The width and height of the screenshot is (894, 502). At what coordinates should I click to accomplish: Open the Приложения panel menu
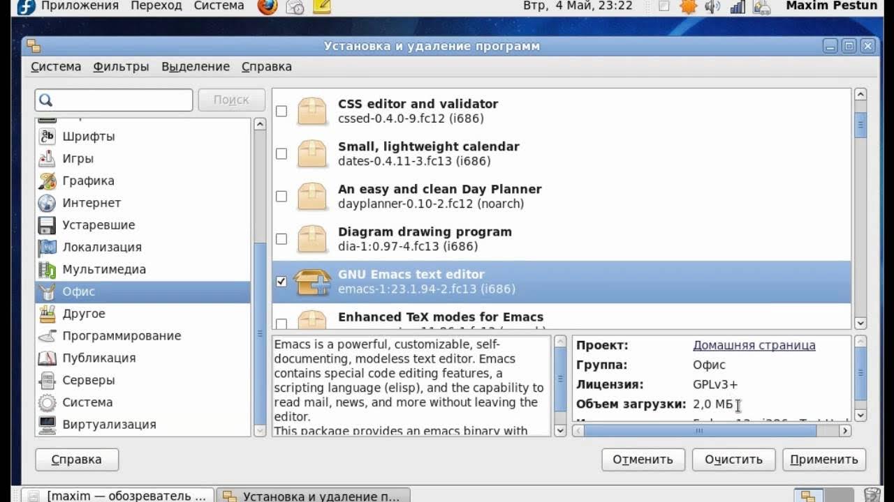click(80, 6)
